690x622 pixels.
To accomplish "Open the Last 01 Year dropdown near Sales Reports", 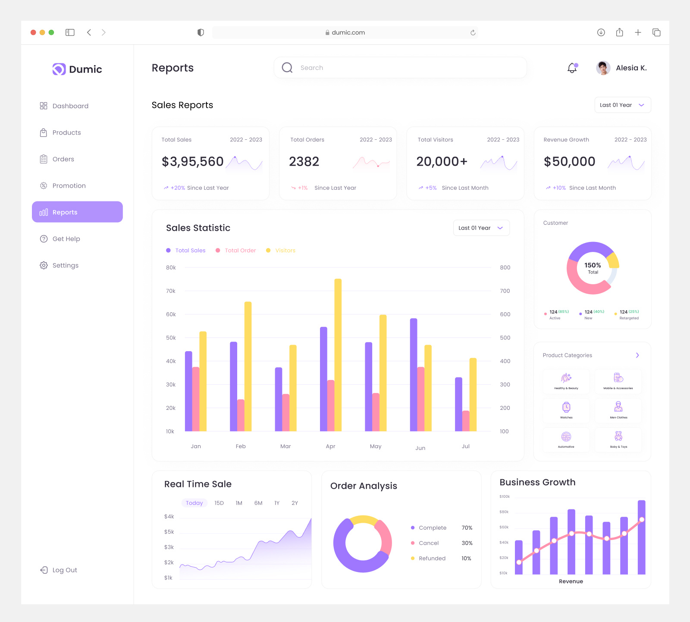I will (622, 105).
